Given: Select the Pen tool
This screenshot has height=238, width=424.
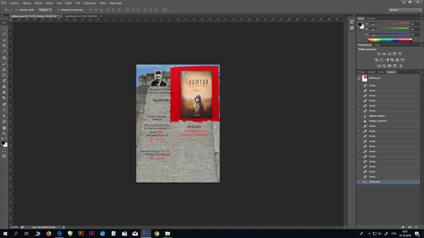Looking at the screenshot, I should click(4, 104).
